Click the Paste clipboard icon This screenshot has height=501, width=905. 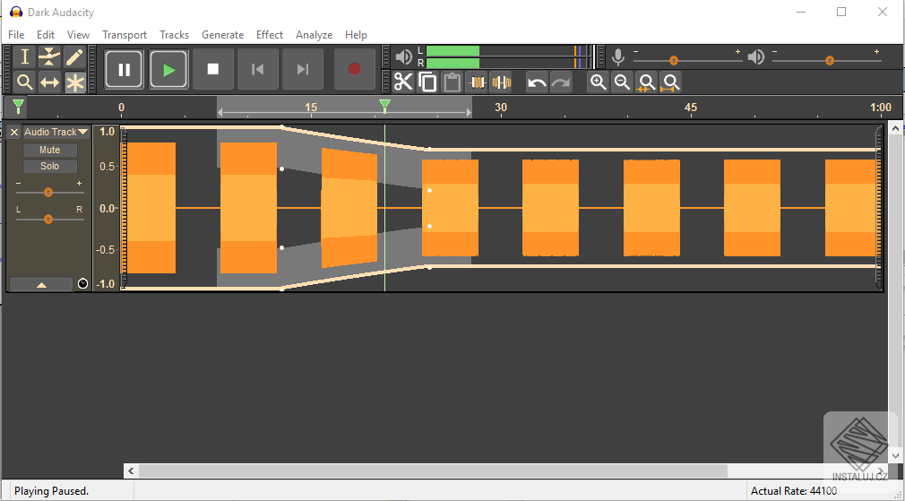(x=452, y=82)
